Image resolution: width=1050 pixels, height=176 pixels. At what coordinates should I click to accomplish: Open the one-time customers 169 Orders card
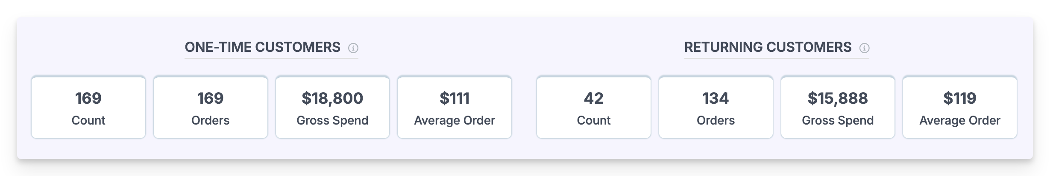(x=211, y=107)
